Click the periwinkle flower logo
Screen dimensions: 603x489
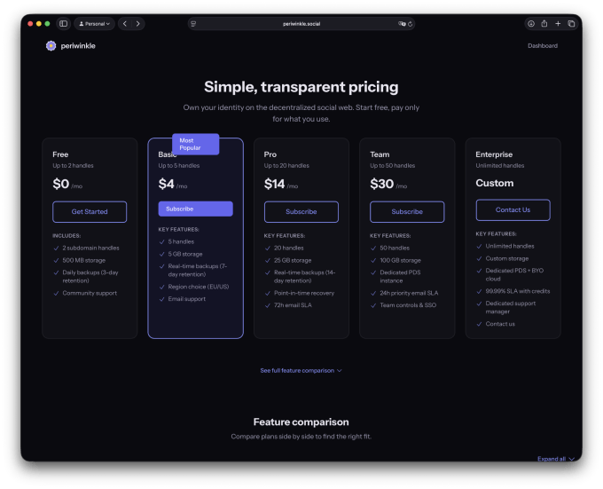point(51,45)
